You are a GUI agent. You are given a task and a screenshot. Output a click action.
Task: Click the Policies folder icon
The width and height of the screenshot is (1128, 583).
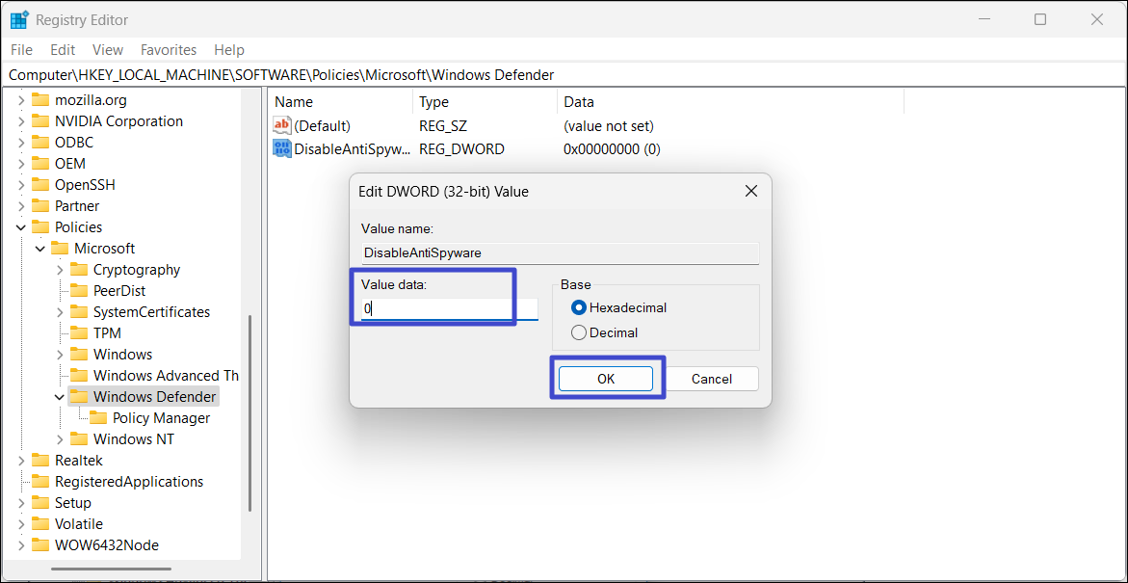click(x=41, y=226)
